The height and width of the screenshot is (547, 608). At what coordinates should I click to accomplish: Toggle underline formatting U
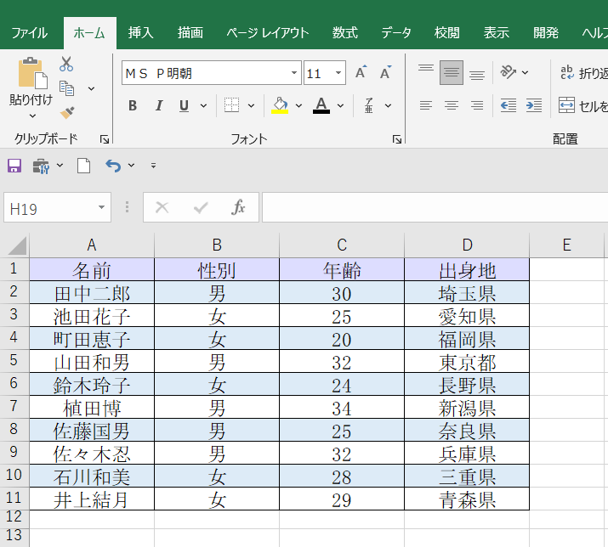(185, 105)
